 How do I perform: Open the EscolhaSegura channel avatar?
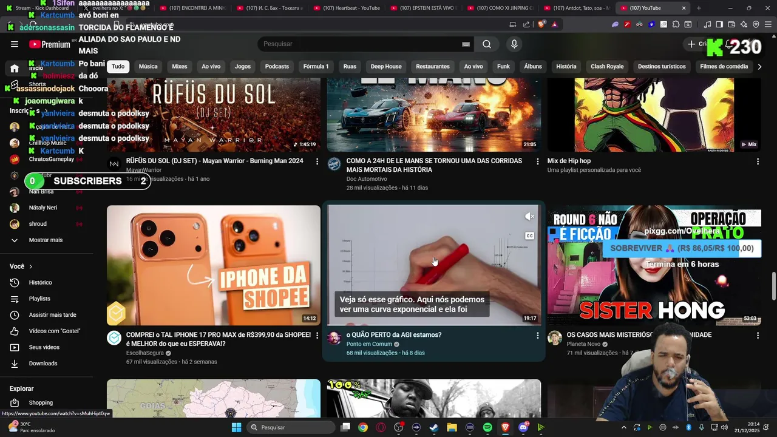[114, 338]
